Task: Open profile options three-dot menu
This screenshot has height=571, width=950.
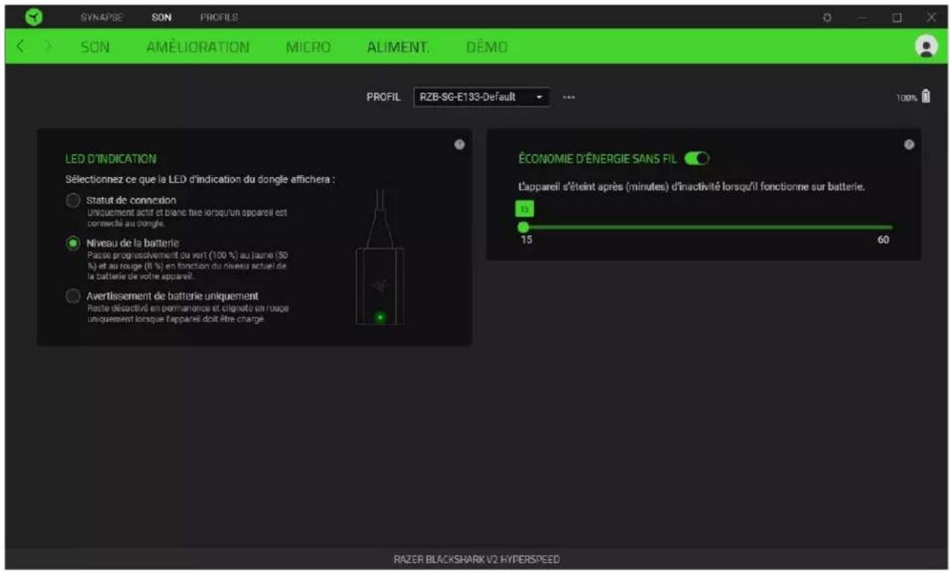Action: [569, 97]
